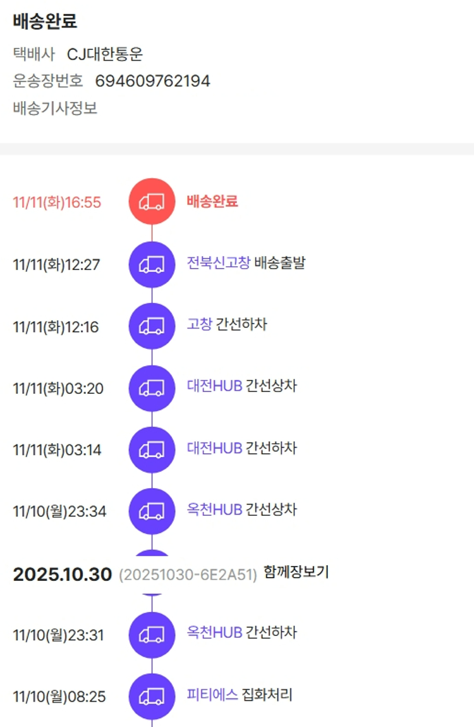Open 배송기사정보 driver information
Viewport: 474px width, 727px height.
click(55, 108)
